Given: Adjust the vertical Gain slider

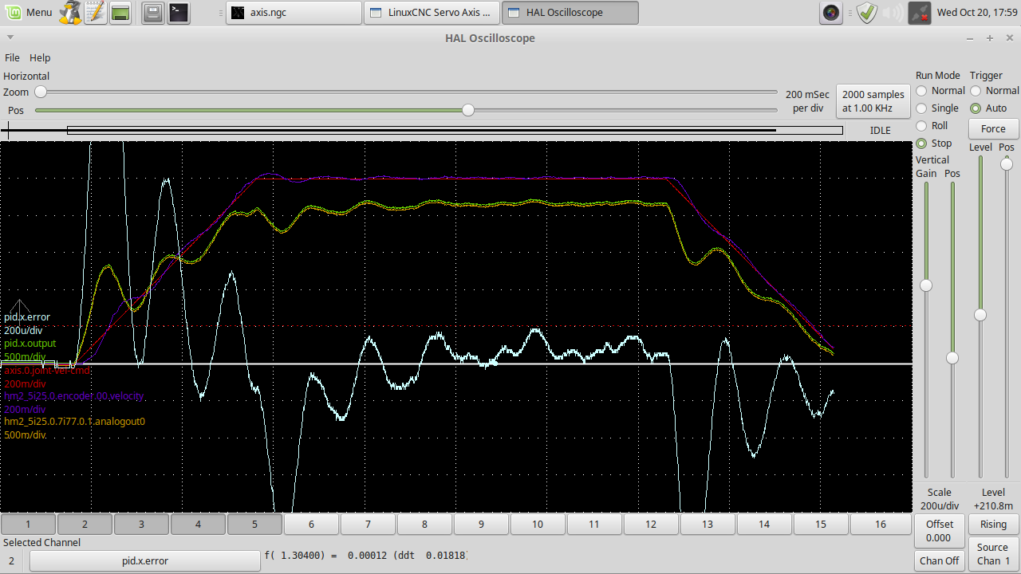Looking at the screenshot, I should click(x=926, y=330).
